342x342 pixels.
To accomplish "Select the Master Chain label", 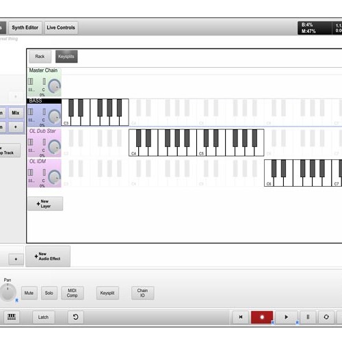I will 43,70.
